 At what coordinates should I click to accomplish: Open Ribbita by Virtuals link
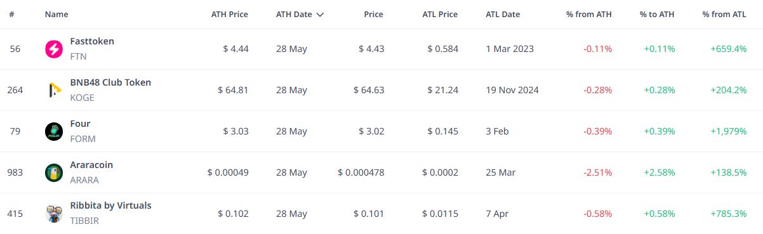coord(111,205)
